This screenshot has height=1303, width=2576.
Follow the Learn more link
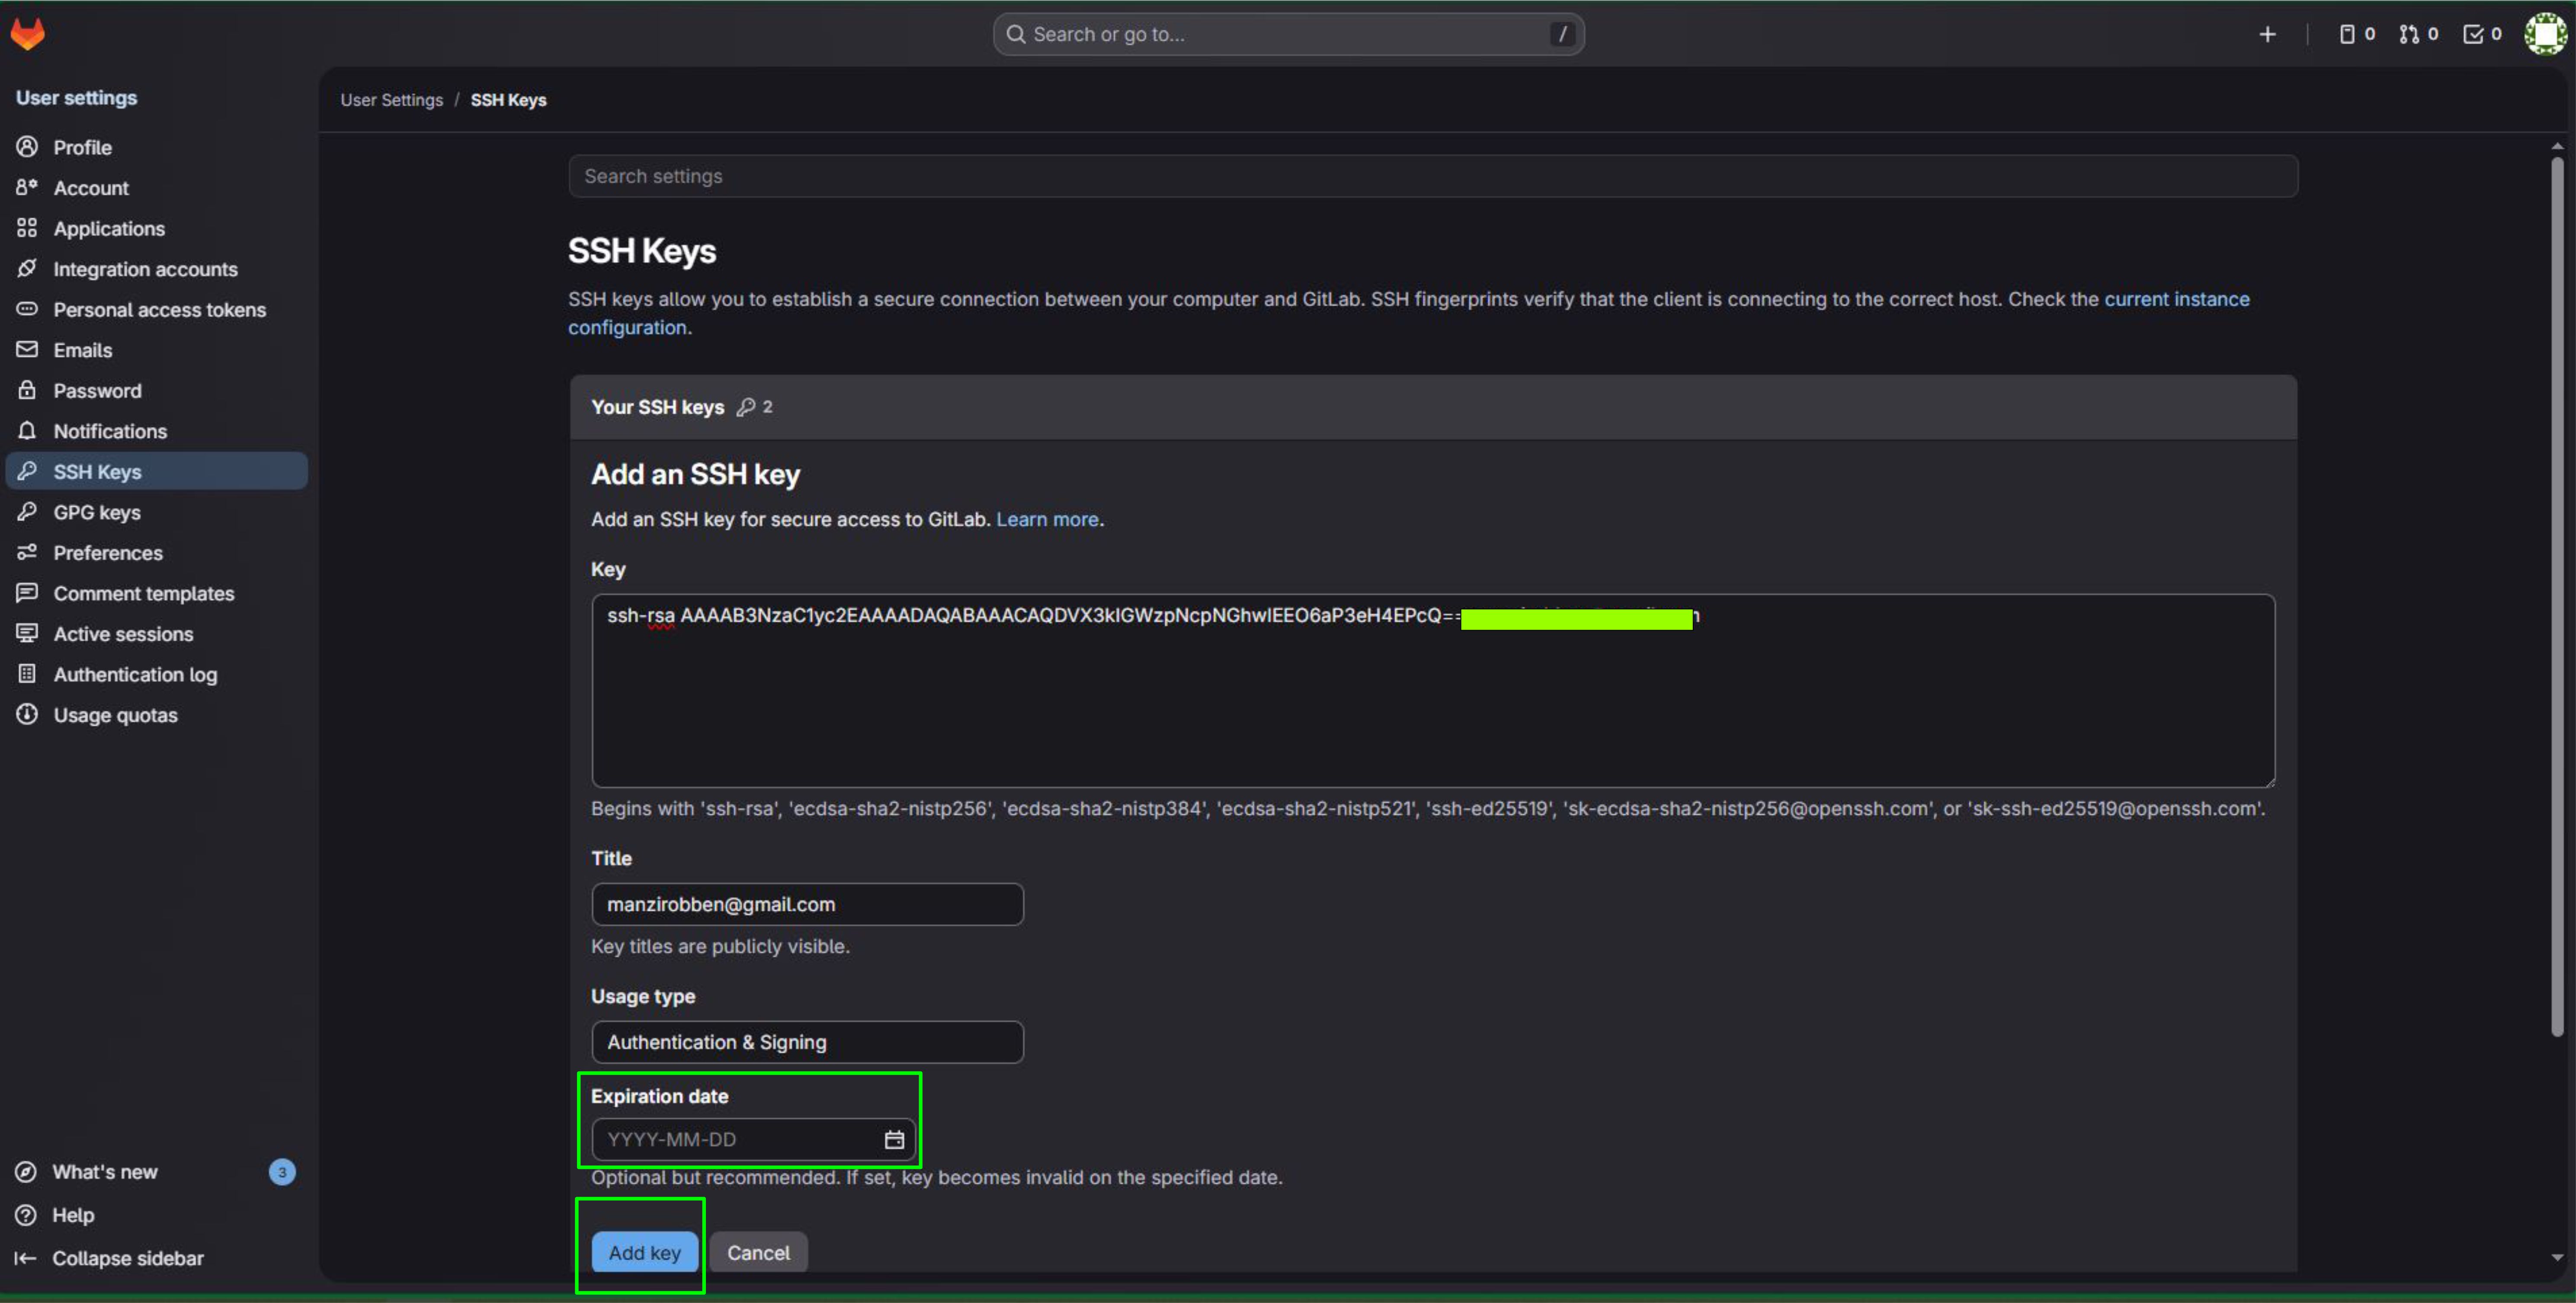tap(1047, 519)
